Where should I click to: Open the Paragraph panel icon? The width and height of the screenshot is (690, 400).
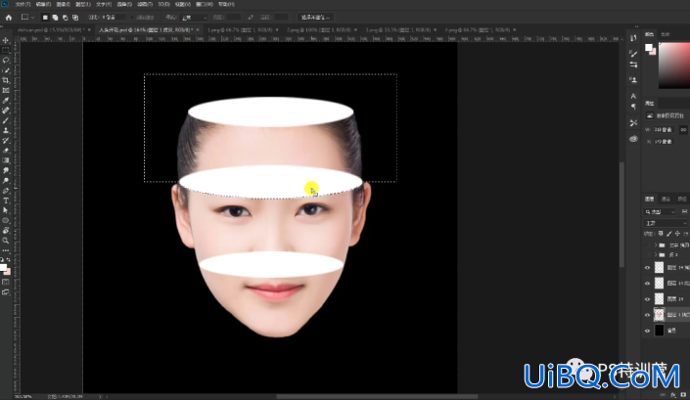click(633, 107)
